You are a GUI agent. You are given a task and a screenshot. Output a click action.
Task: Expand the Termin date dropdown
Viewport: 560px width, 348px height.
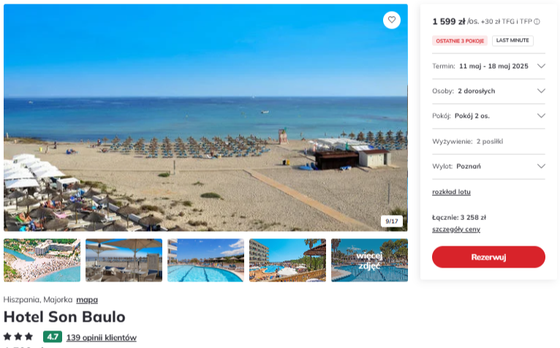click(x=488, y=66)
